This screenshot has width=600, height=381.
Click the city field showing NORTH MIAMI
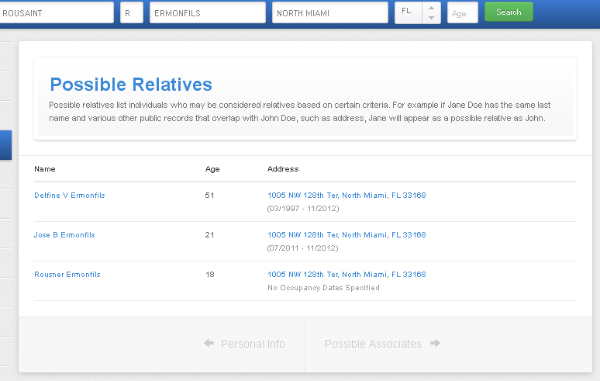[x=329, y=12]
